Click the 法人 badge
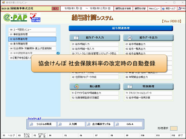This screenshot has height=139, width=186. [x=55, y=9]
